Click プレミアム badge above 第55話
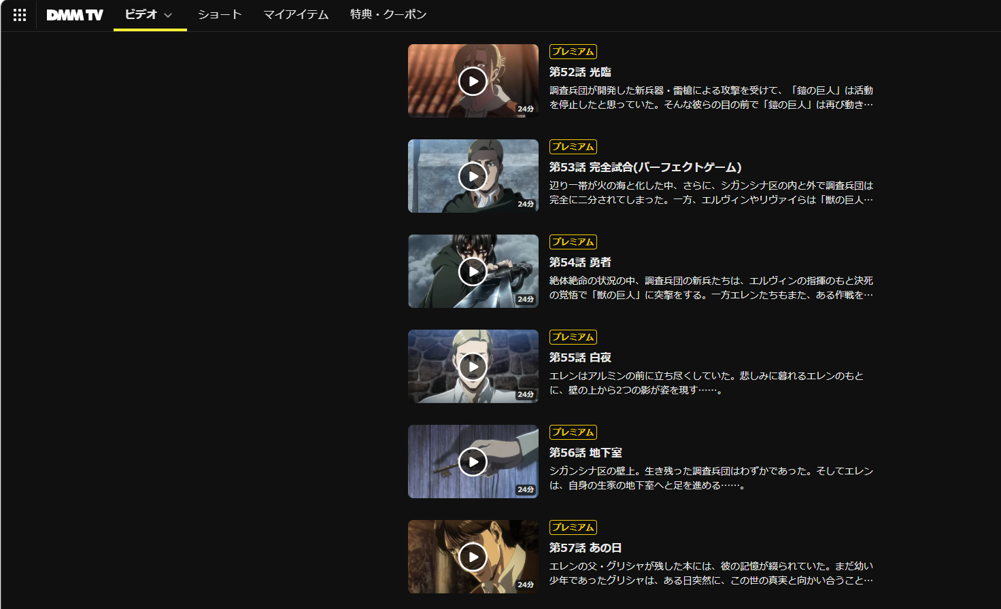 (573, 337)
